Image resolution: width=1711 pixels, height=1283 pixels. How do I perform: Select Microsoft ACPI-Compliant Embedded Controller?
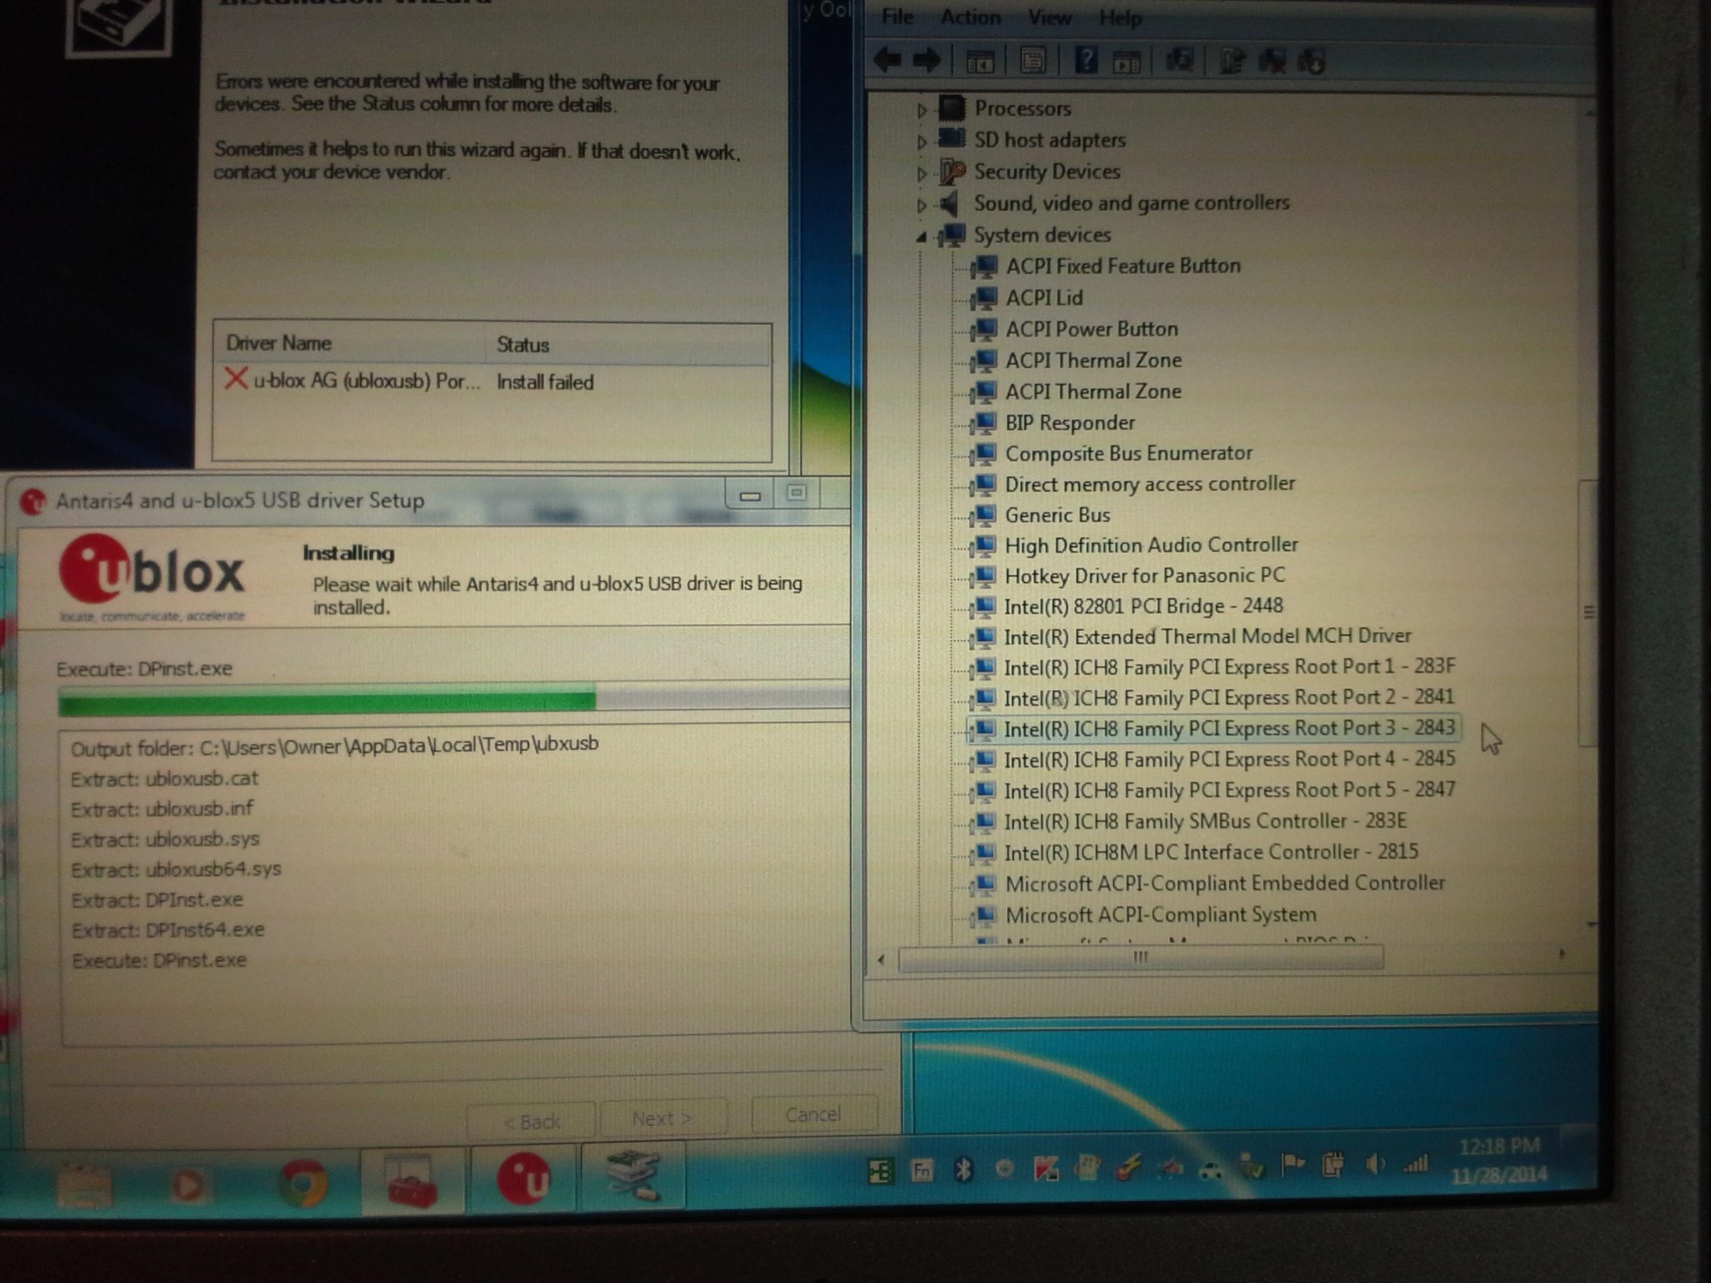click(x=1224, y=883)
